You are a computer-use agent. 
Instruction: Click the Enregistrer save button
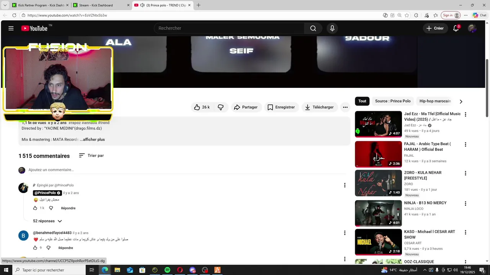coord(281,107)
